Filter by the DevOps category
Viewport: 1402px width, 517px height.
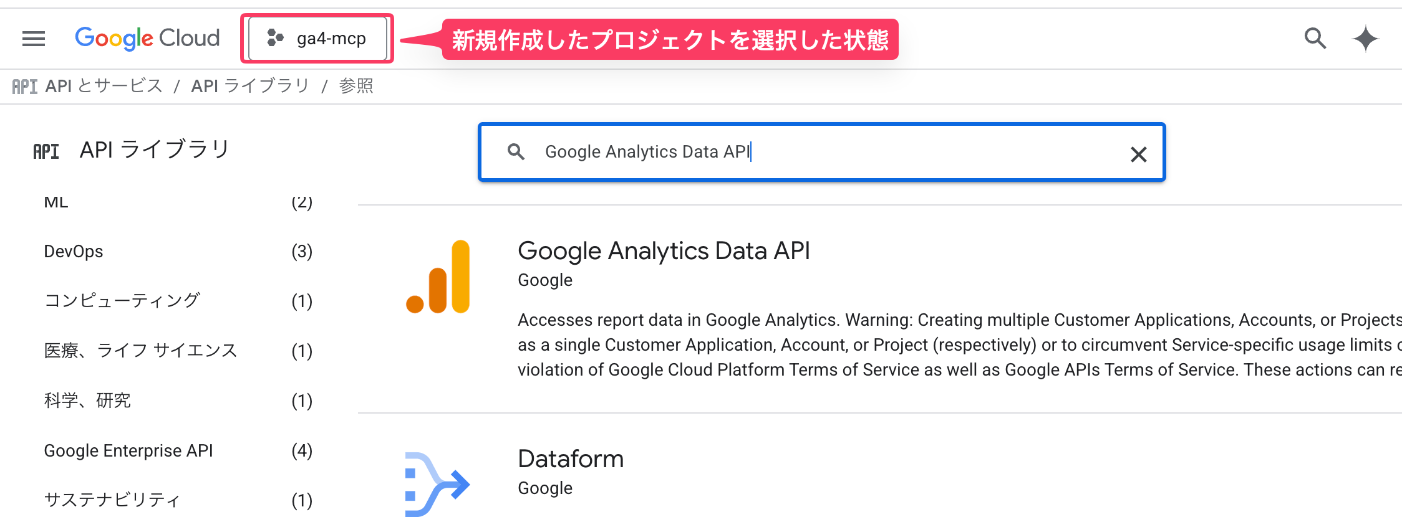(74, 251)
